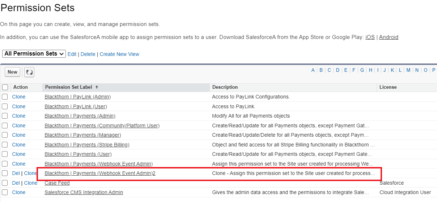Check the box for Payments (Webhook Event Admin)2
This screenshot has height=202, width=437.
coord(5,173)
